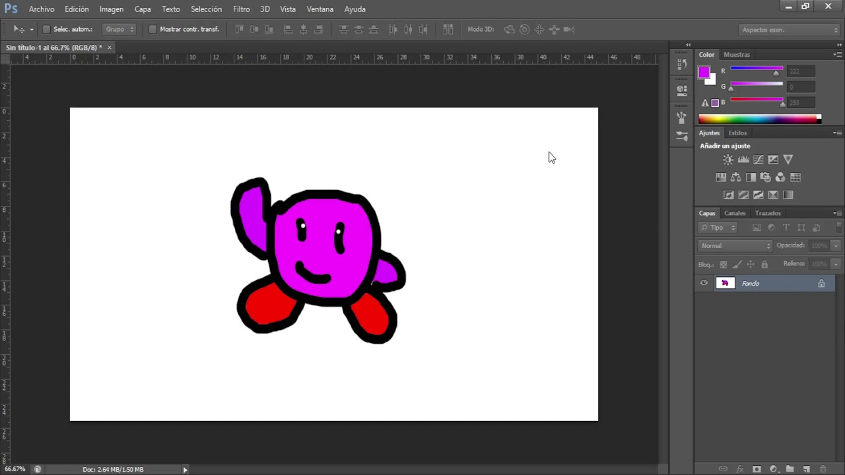845x475 pixels.
Task: Open the Capas panel options menu
Action: [837, 213]
